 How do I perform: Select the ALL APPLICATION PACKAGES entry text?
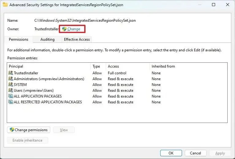coord(38,96)
